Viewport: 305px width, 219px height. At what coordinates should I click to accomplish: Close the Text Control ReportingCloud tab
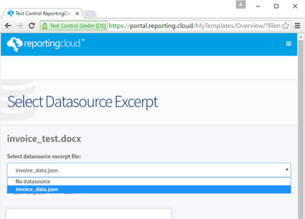77,13
